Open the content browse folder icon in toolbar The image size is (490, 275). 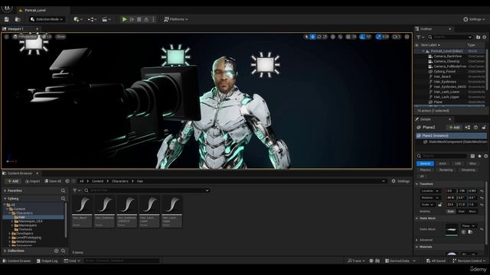point(18,19)
